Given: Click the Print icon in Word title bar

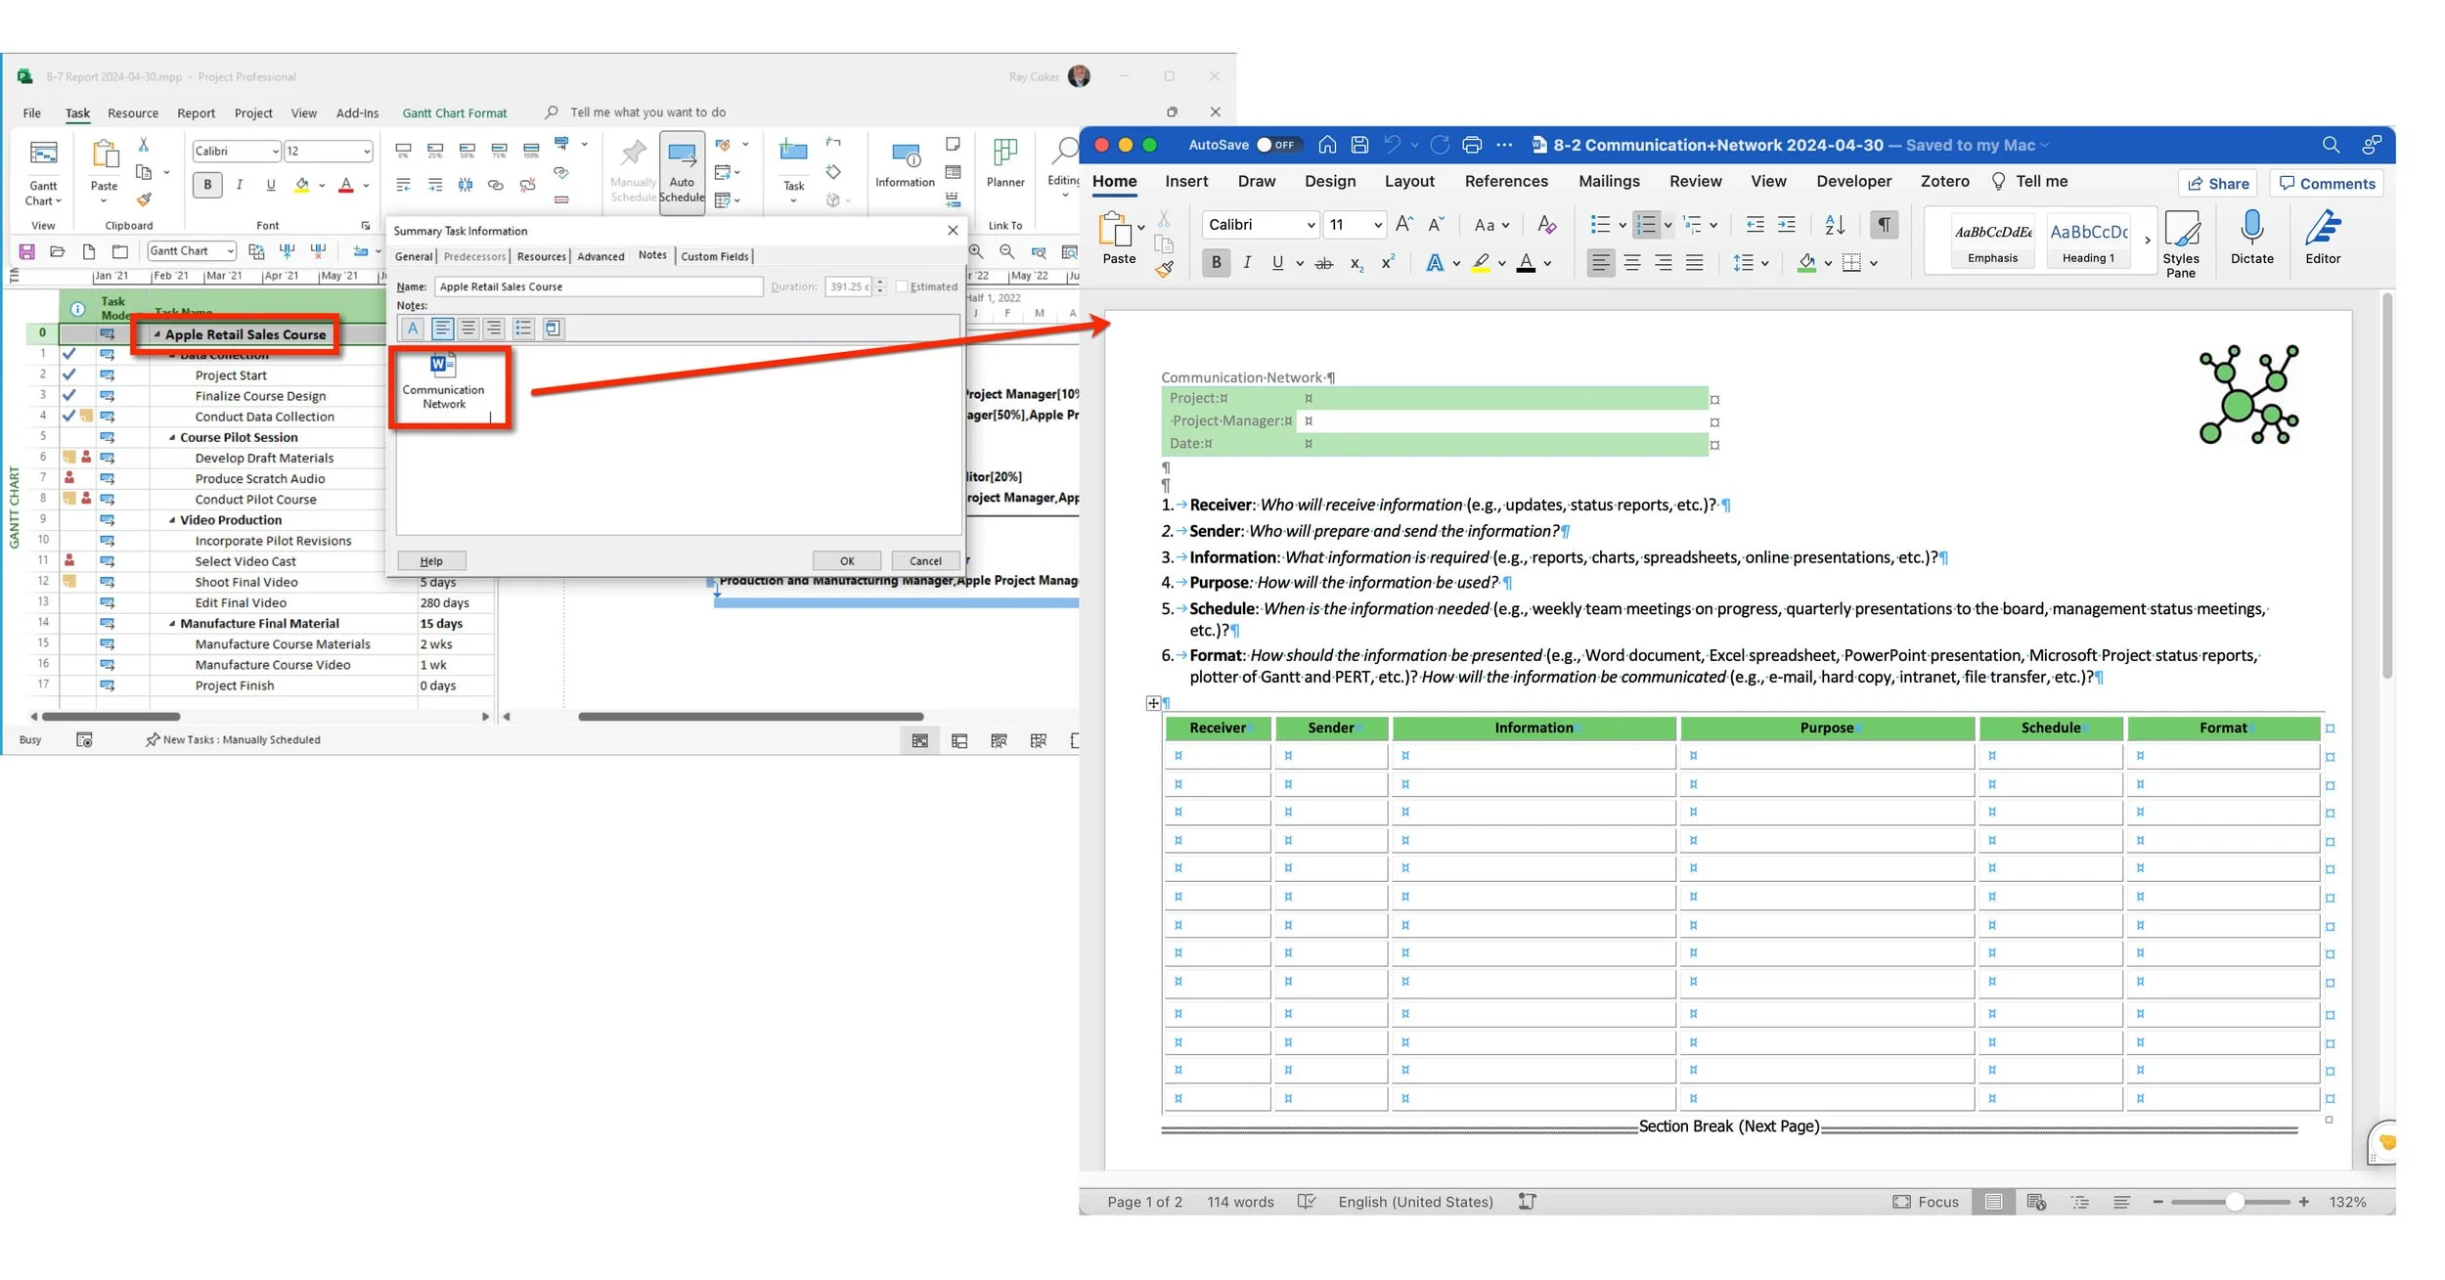Looking at the screenshot, I should click(x=1472, y=145).
